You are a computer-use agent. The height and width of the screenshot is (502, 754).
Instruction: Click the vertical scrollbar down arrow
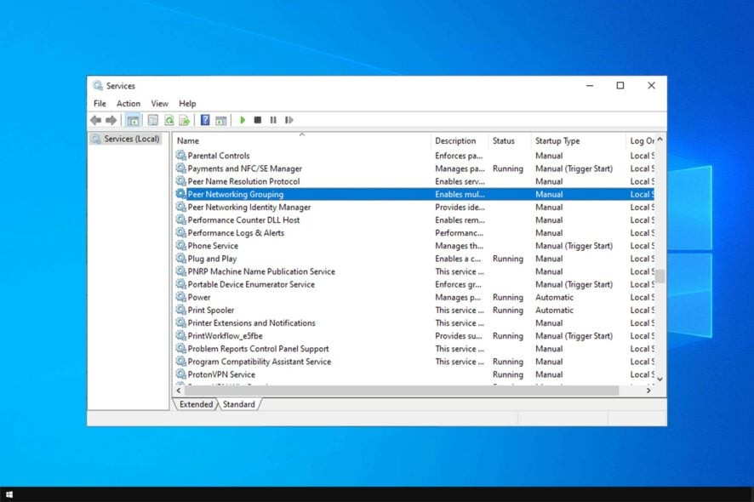tap(660, 379)
